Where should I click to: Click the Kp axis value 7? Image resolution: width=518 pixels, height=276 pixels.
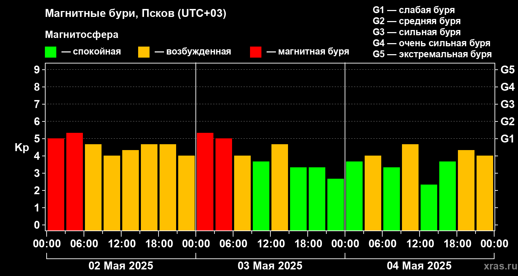(x=37, y=104)
